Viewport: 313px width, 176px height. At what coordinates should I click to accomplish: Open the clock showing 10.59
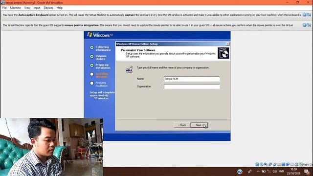pyautogui.click(x=293, y=171)
